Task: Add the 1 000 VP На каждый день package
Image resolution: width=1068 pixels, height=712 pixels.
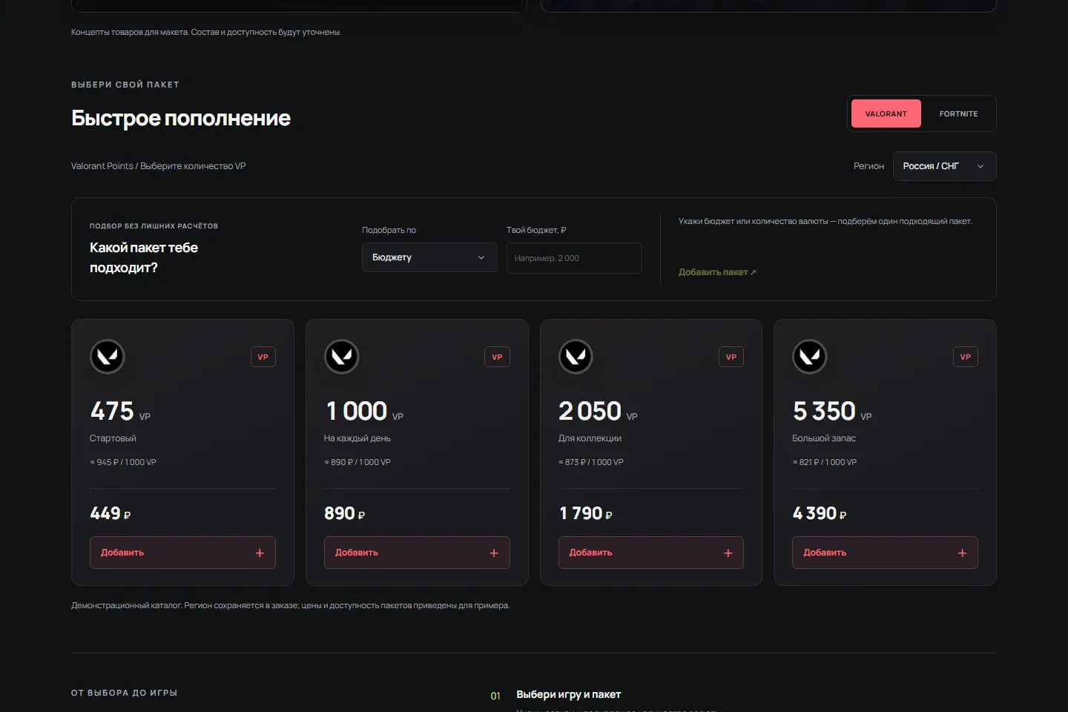Action: (x=417, y=553)
